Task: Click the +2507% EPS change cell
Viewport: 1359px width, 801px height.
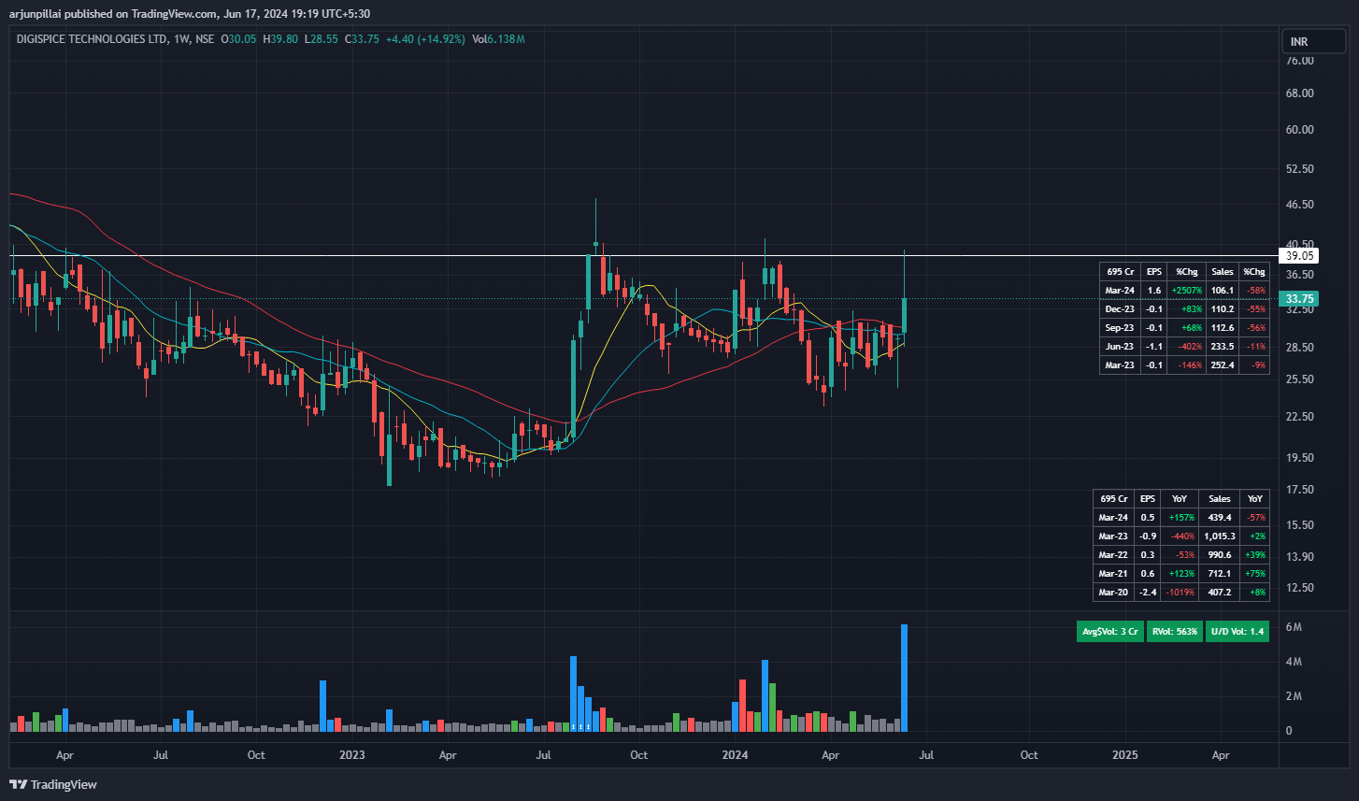Action: 1187,291
